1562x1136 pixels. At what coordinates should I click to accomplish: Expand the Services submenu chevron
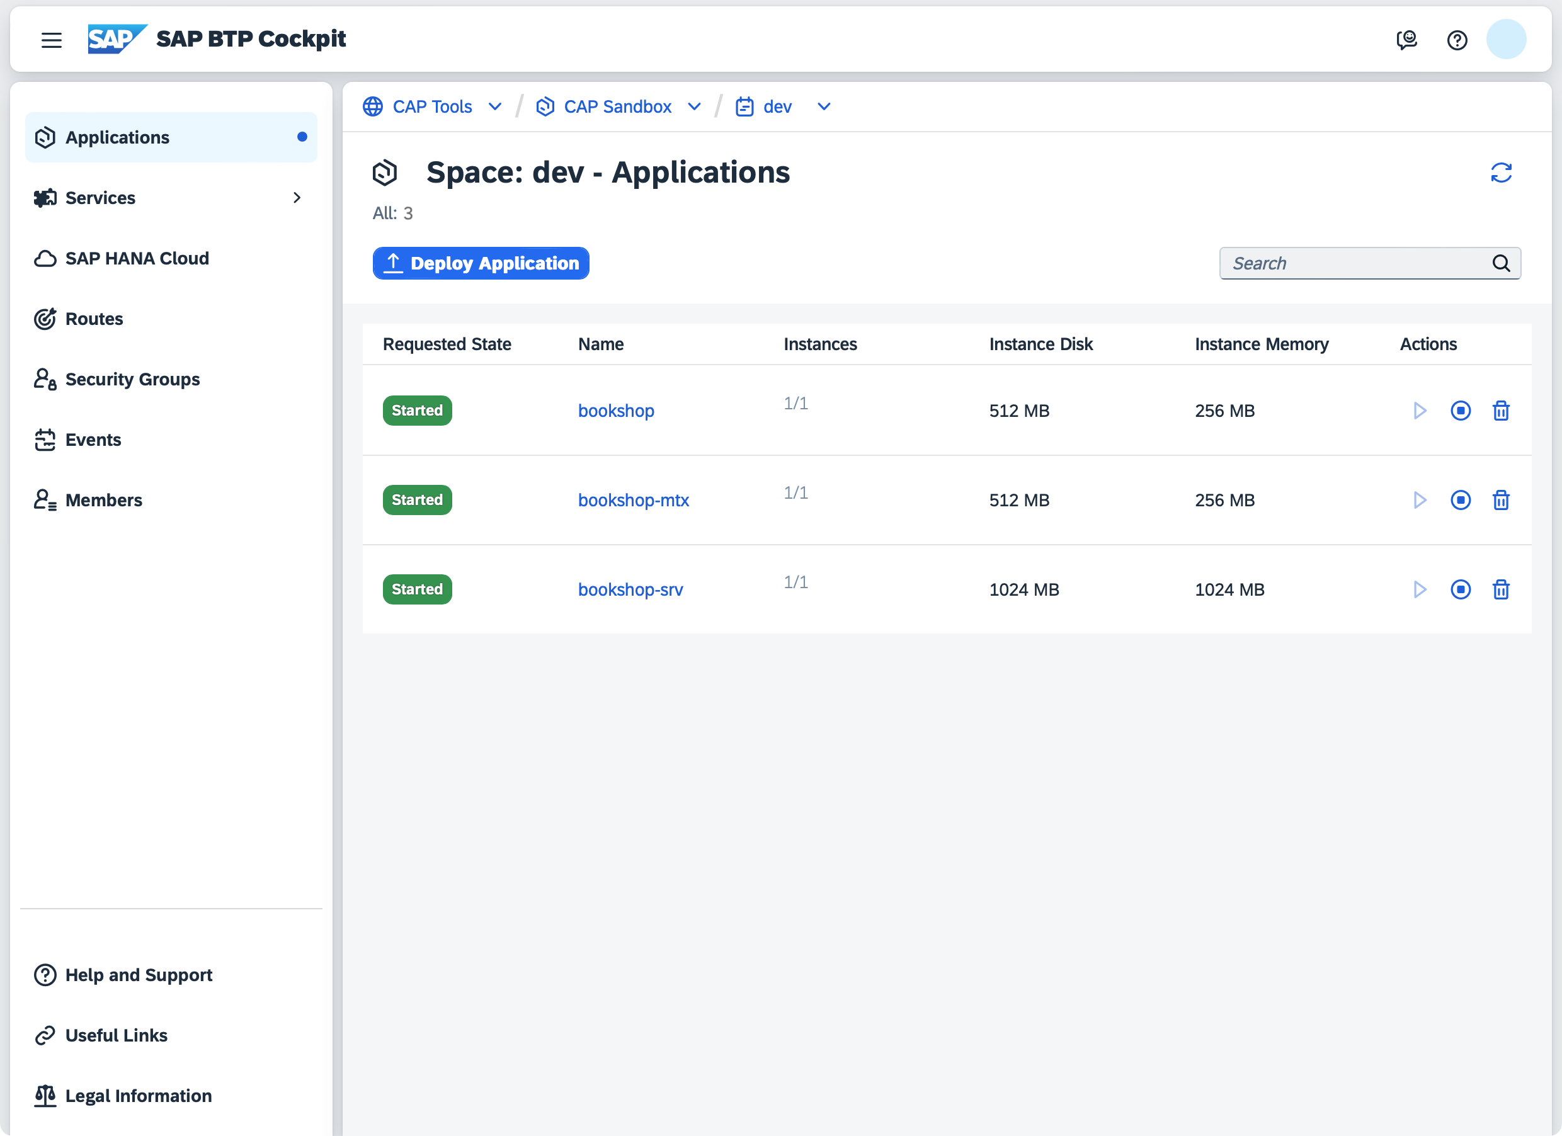click(x=297, y=198)
